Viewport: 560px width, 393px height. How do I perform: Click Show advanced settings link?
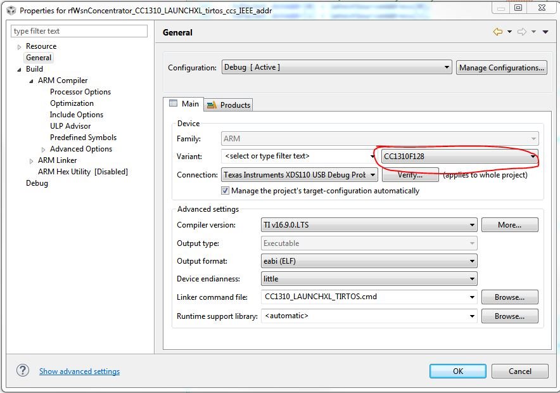[79, 371]
